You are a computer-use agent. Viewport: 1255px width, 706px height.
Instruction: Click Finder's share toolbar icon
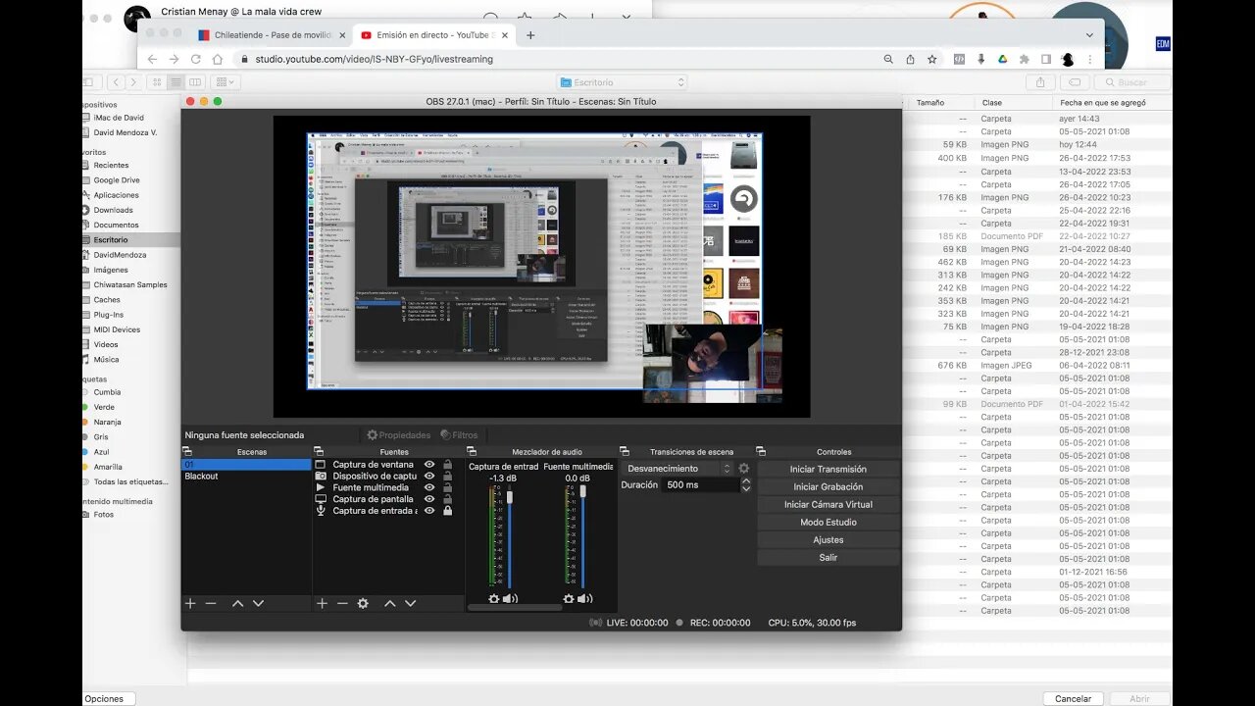coord(1040,82)
